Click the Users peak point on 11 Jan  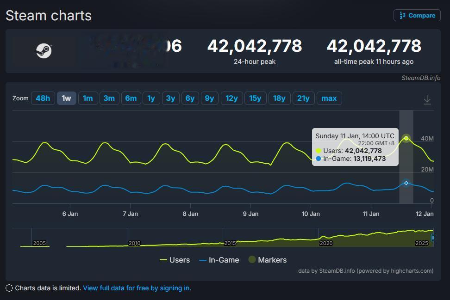(x=406, y=138)
